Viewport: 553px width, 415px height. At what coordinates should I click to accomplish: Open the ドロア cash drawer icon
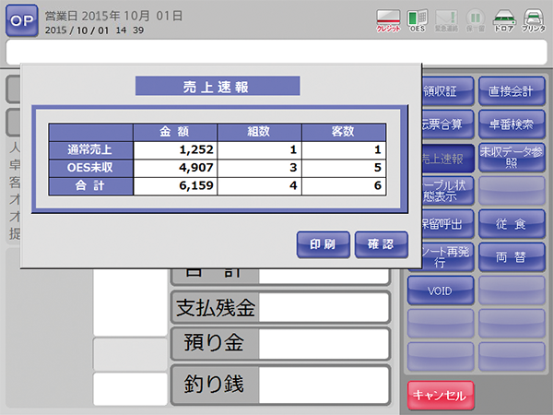coord(504,21)
